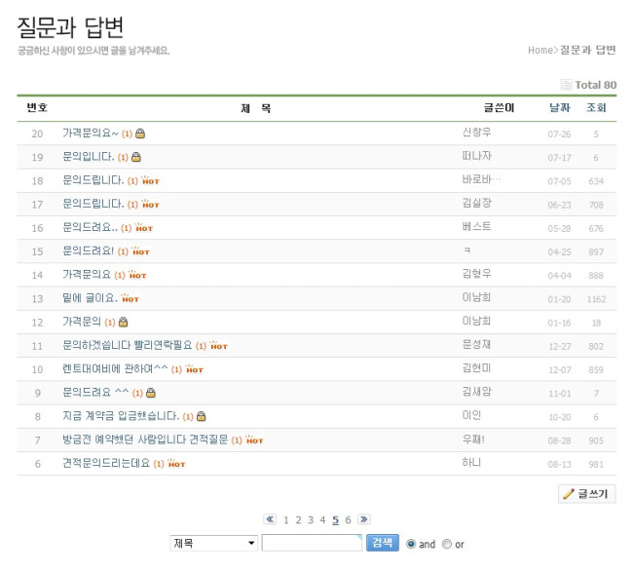Select the 'or' search radio option
Screen dimensions: 633x574
coord(447,544)
